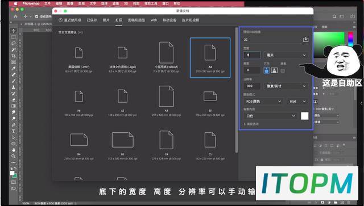Select the Brush tool
This screenshot has width=364, height=206.
pos(14,81)
